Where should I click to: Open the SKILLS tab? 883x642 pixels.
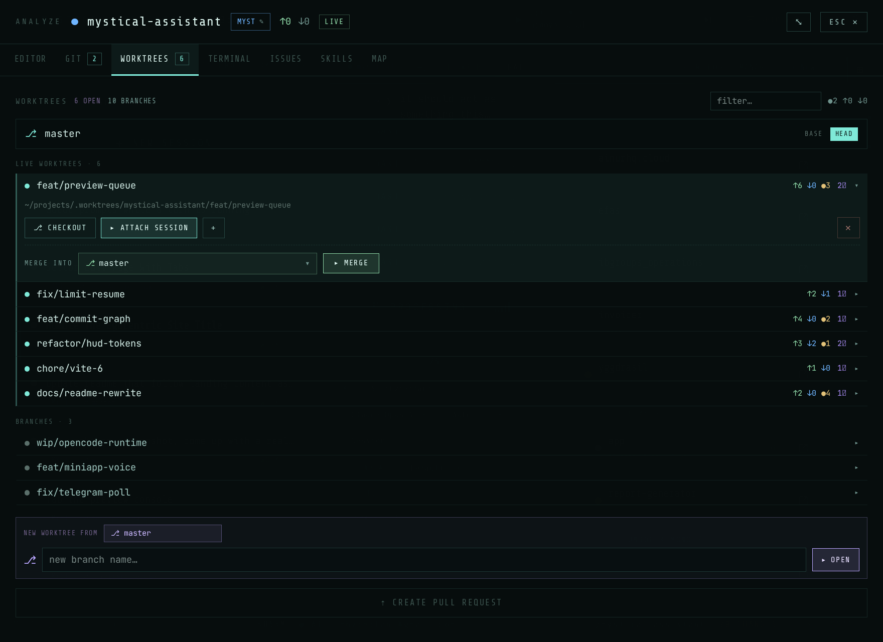coord(337,59)
